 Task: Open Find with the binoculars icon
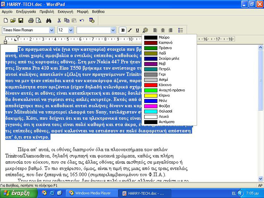49,20
